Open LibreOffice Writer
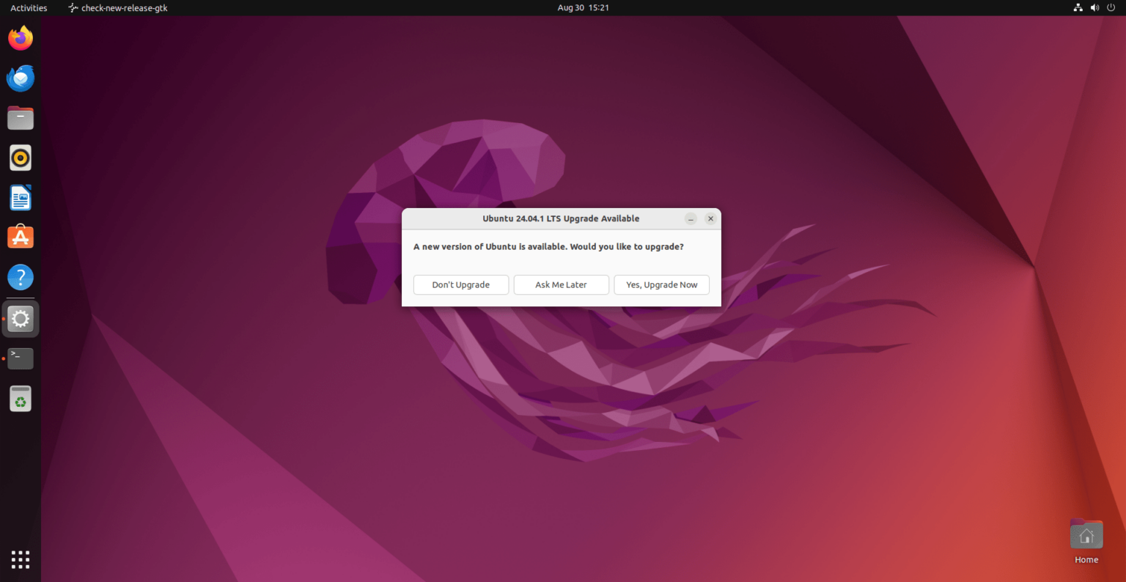The height and width of the screenshot is (582, 1126). [20, 197]
